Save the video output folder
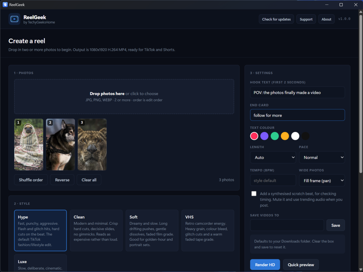 [335, 225]
